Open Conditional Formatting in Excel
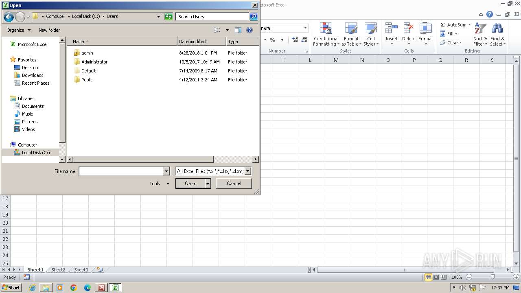521x293 pixels. coord(326,35)
